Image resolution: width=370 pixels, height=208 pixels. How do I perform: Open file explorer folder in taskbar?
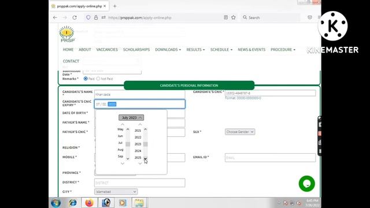click(139, 203)
